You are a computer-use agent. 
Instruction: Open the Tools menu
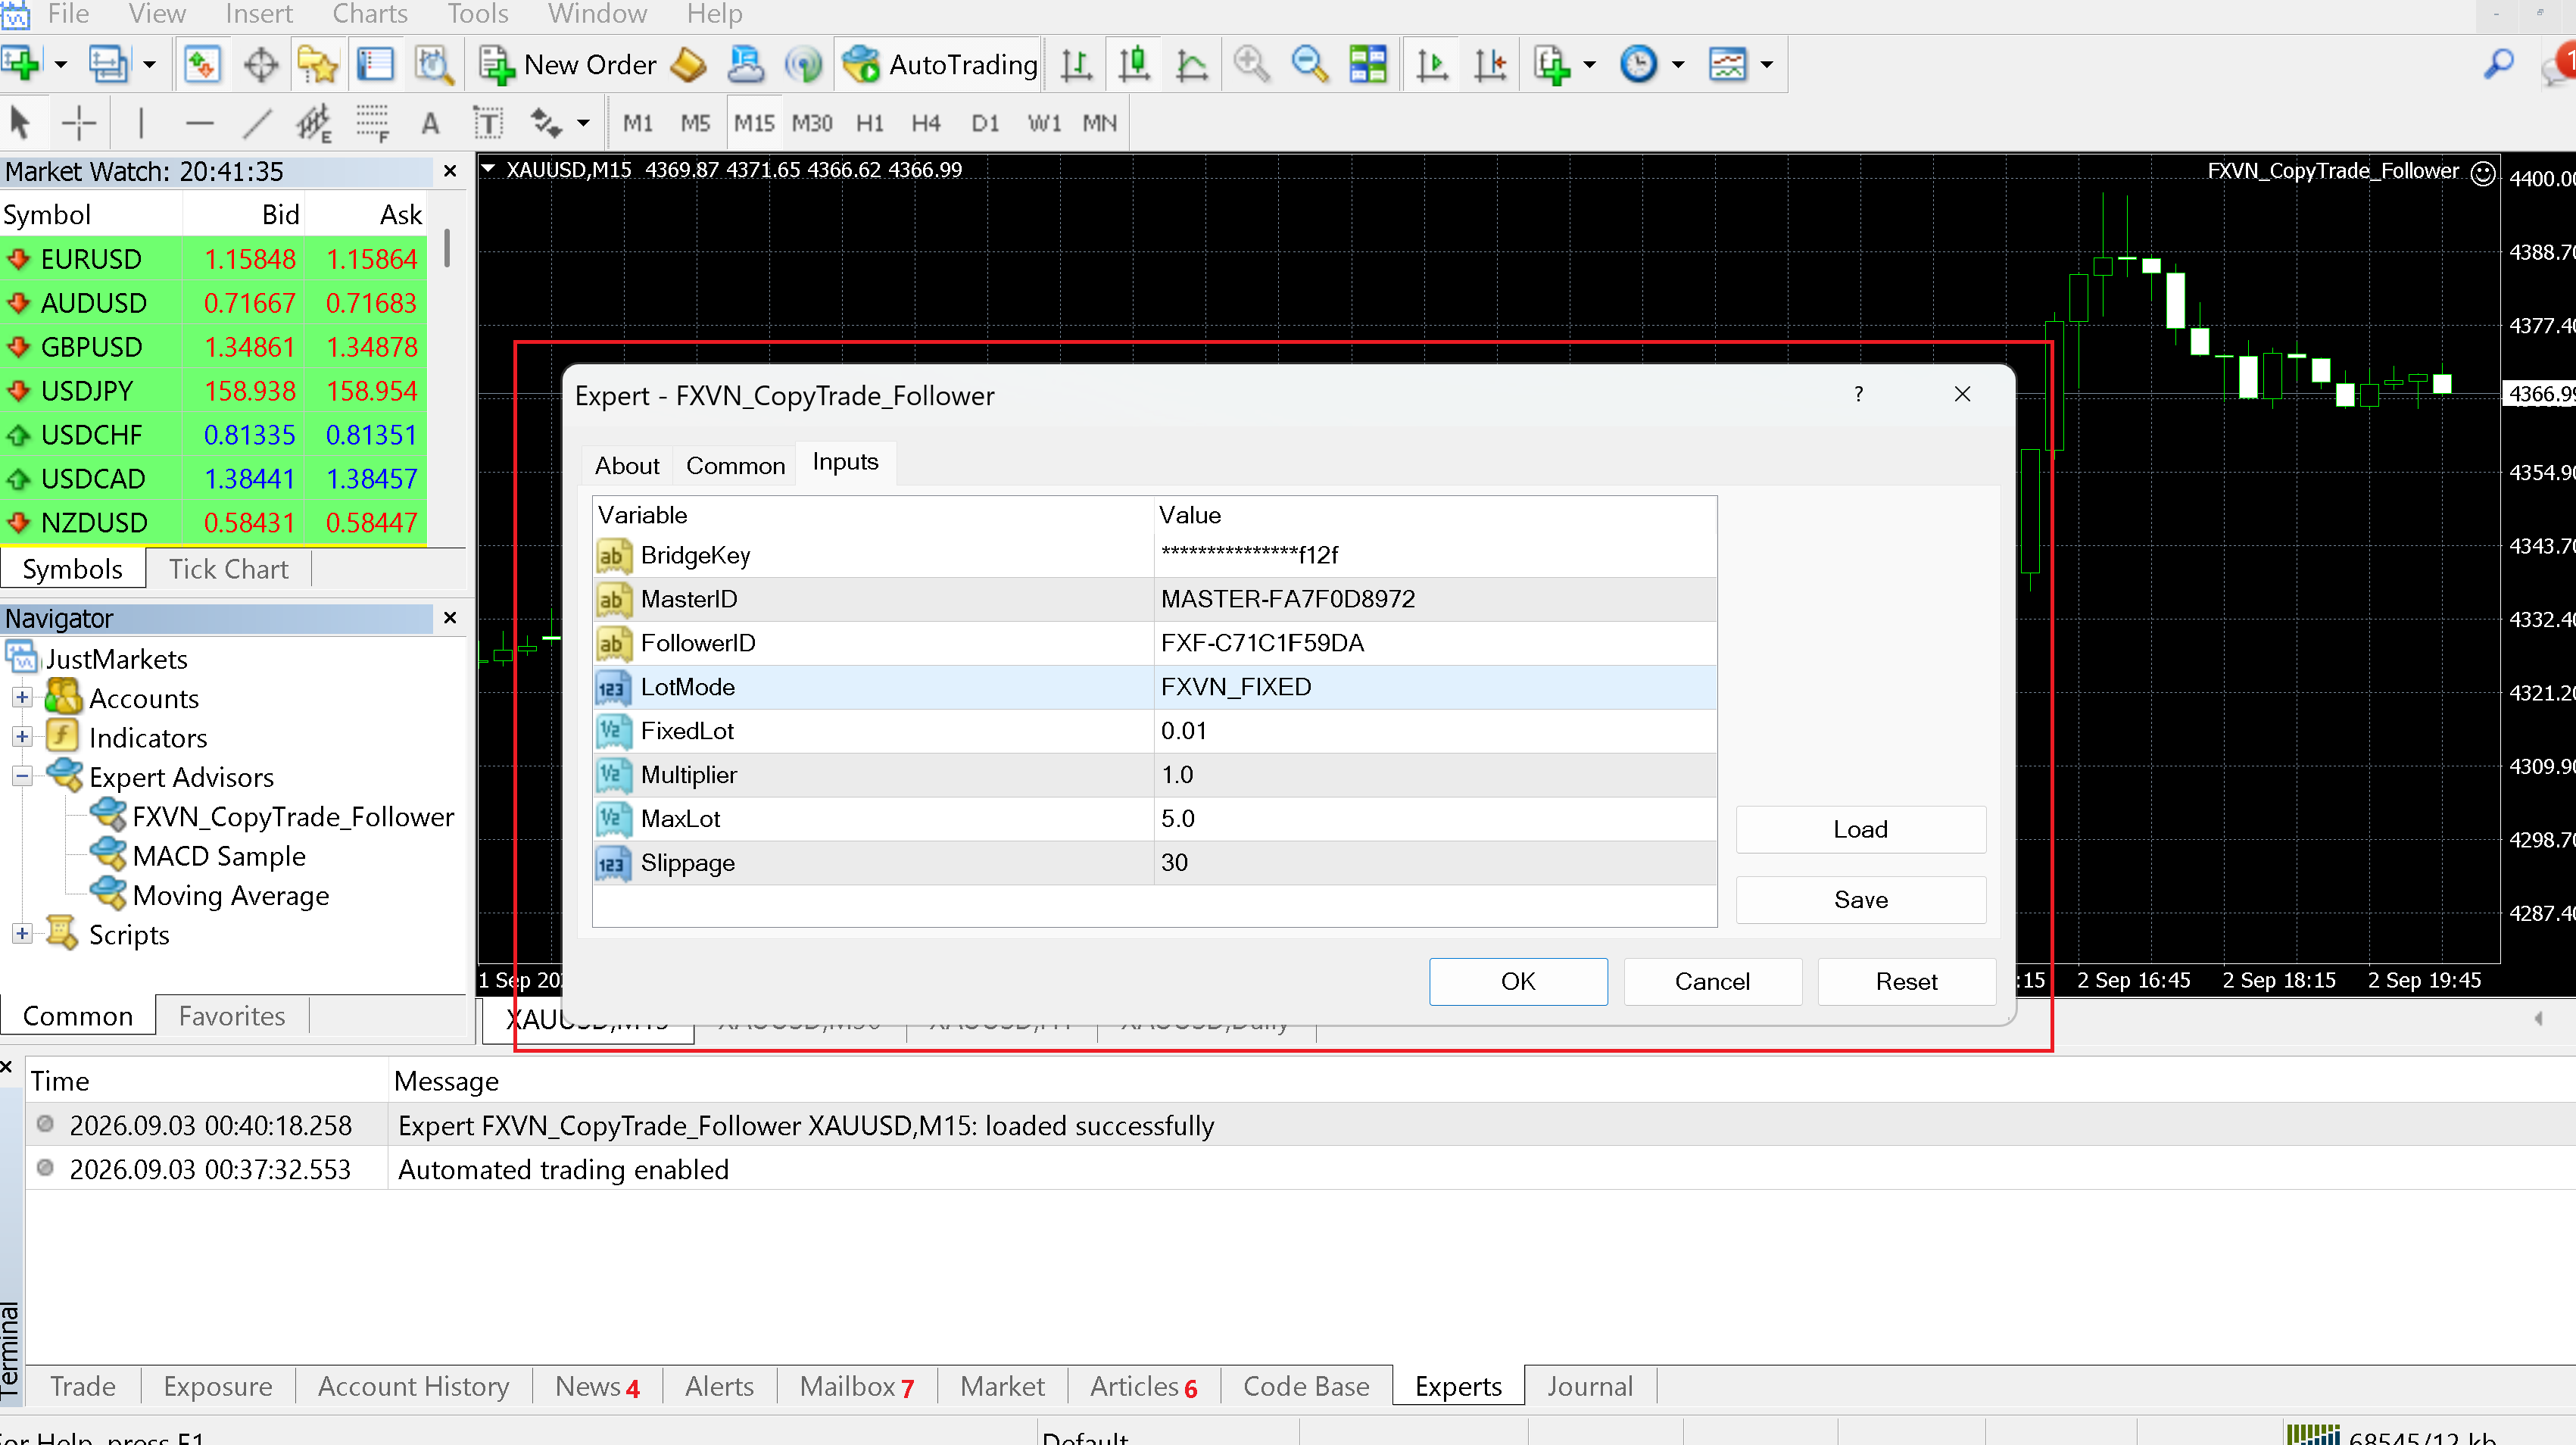click(x=478, y=14)
